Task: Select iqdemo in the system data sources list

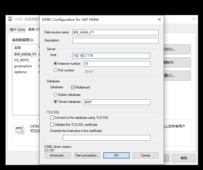Action: (20, 72)
